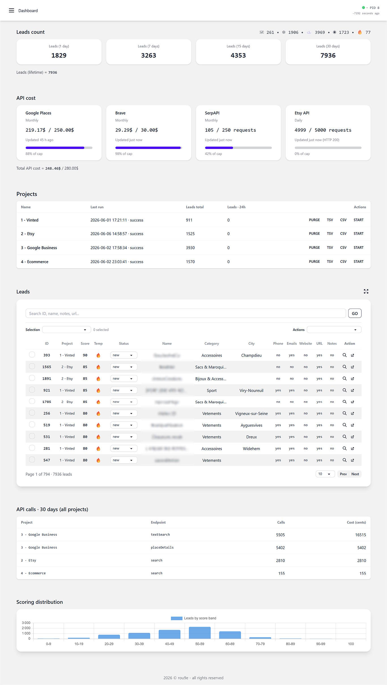Image resolution: width=387 pixels, height=685 pixels.
Task: Click magnifier icon for lead 393
Action: pyautogui.click(x=345, y=355)
